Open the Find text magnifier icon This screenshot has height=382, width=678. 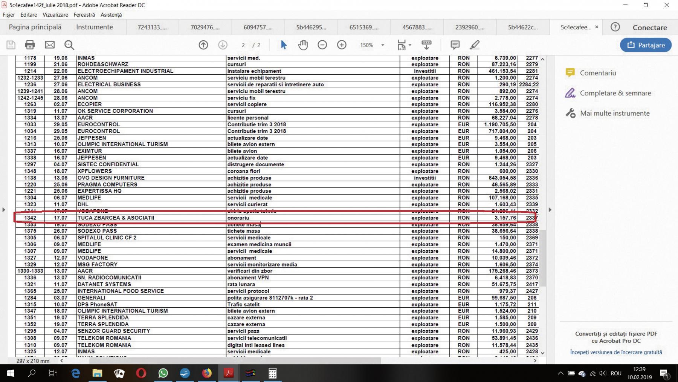pos(69,45)
